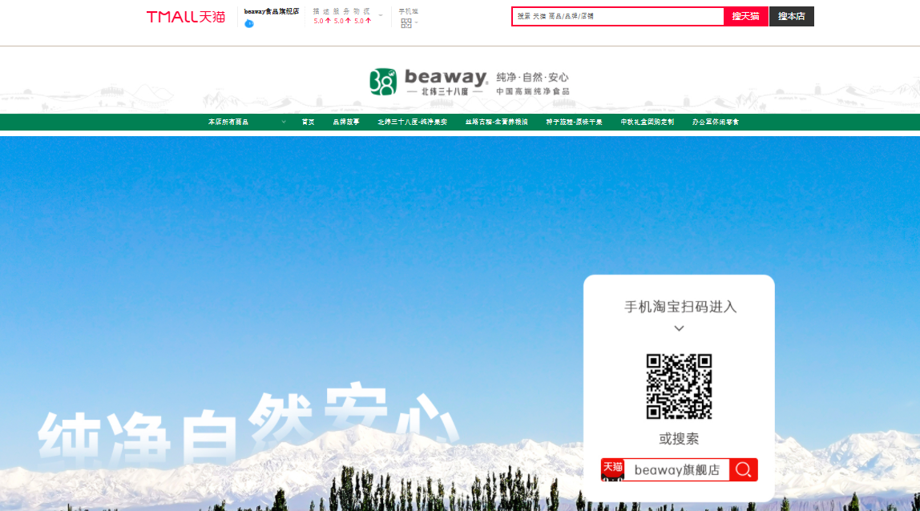Click the 或搜索 text

point(679,439)
